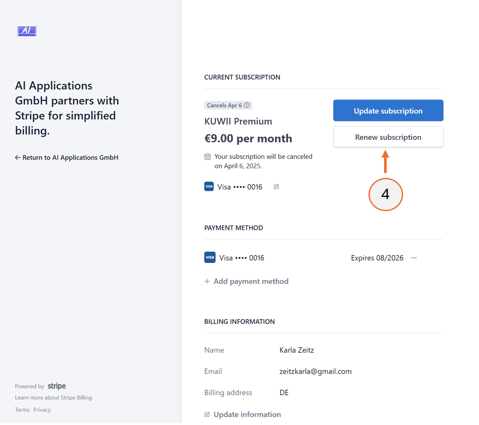Click the Stripe logo in the footer
Image resolution: width=479 pixels, height=425 pixels.
point(57,386)
